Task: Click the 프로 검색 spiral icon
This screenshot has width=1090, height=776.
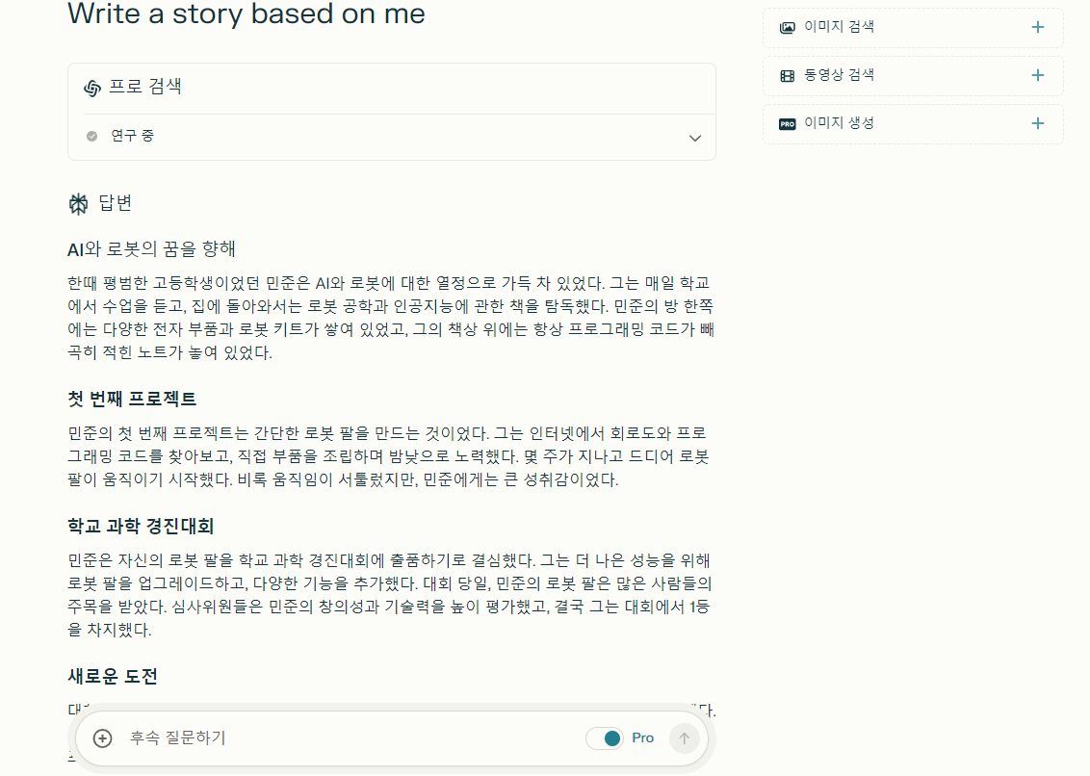Action: tap(92, 87)
